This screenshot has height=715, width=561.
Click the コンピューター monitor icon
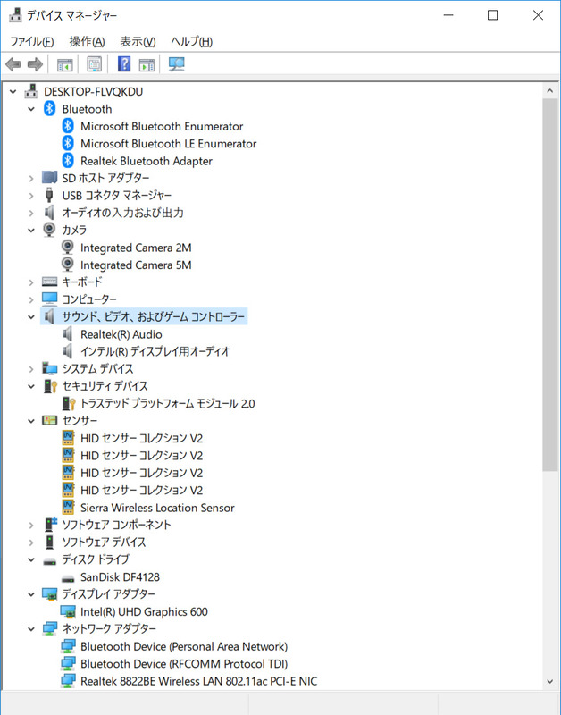point(49,299)
